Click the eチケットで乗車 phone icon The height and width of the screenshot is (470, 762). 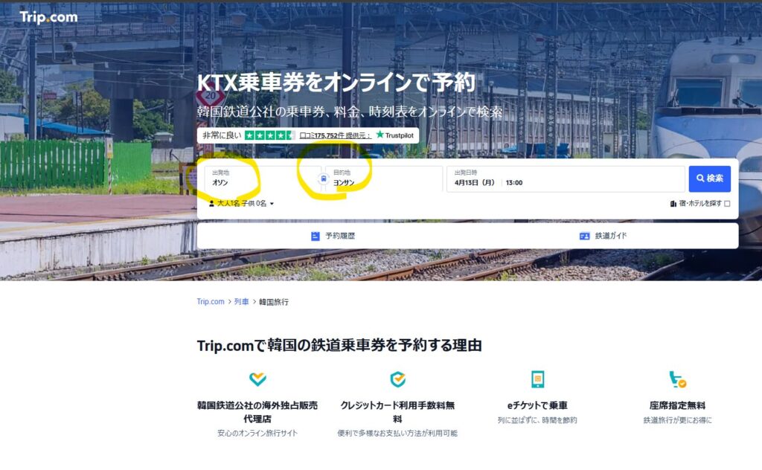pyautogui.click(x=537, y=379)
